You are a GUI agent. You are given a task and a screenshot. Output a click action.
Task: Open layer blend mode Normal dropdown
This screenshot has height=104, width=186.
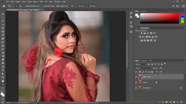point(143,68)
